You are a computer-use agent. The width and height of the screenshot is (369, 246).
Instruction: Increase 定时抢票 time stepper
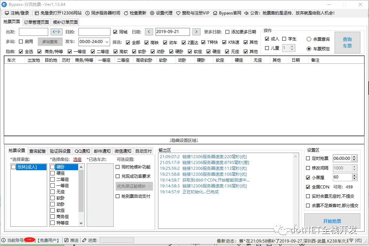click(x=355, y=157)
